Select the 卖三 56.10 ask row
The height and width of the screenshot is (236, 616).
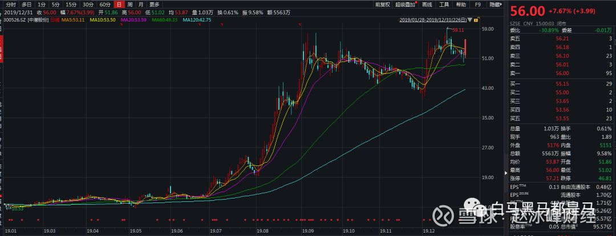[x=561, y=56]
